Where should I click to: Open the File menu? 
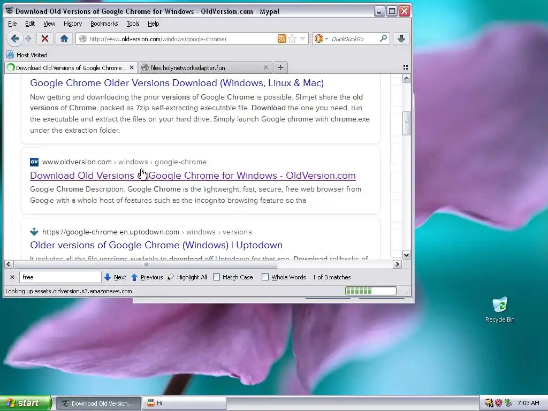pyautogui.click(x=12, y=24)
